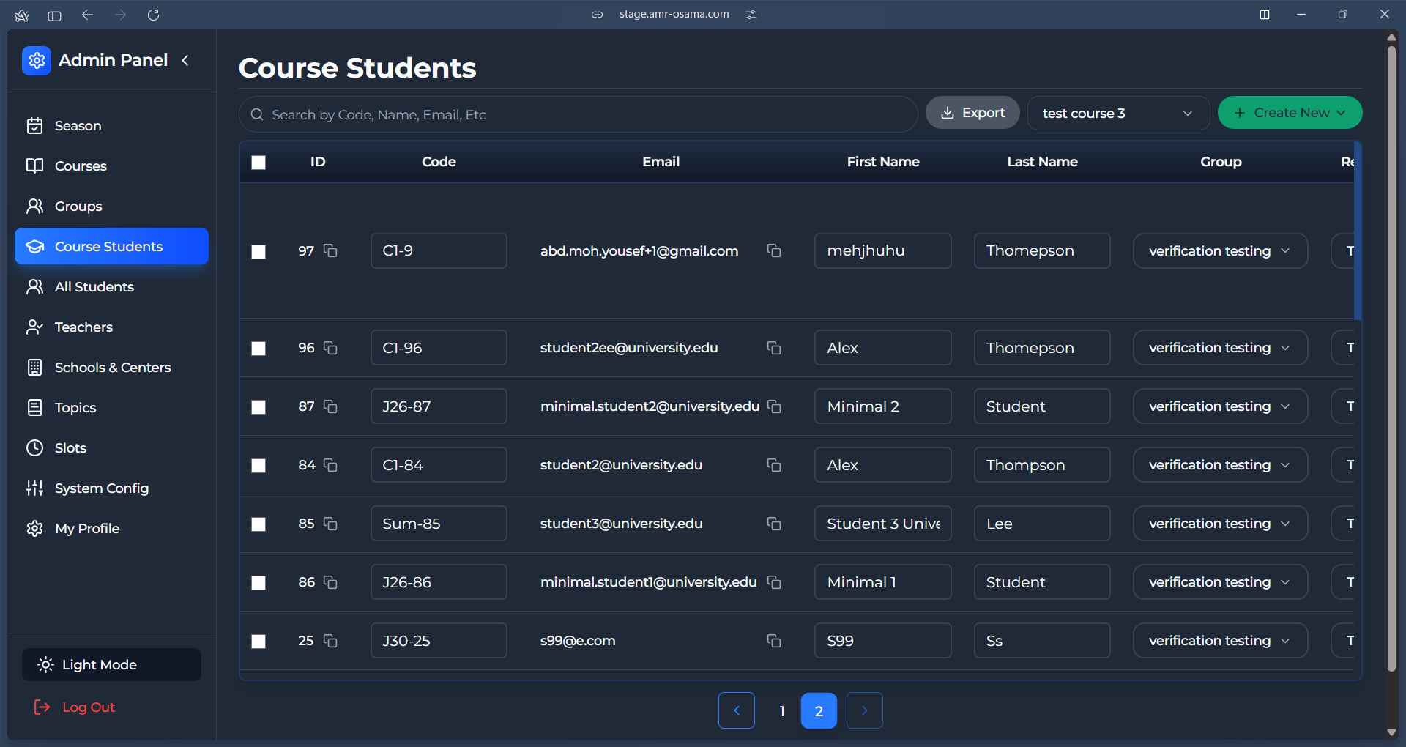Copy the code C1-9 using its copy icon
This screenshot has width=1406, height=747.
330,251
